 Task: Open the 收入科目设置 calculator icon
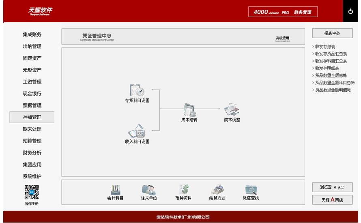point(137,131)
